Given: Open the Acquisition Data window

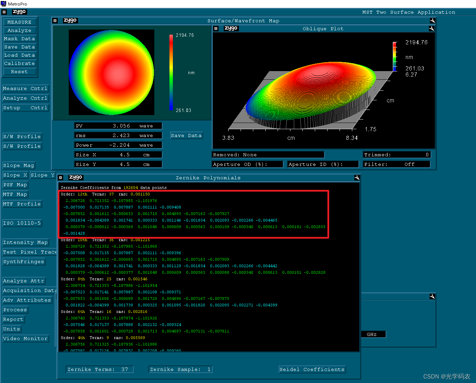Looking at the screenshot, I should pos(30,291).
